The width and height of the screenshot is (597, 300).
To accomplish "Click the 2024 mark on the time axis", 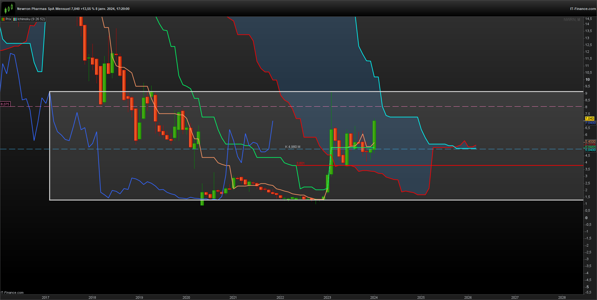I will (x=374, y=298).
